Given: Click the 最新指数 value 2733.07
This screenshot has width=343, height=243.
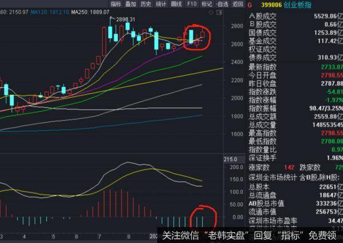Looking at the screenshot, I should pyautogui.click(x=332, y=67).
